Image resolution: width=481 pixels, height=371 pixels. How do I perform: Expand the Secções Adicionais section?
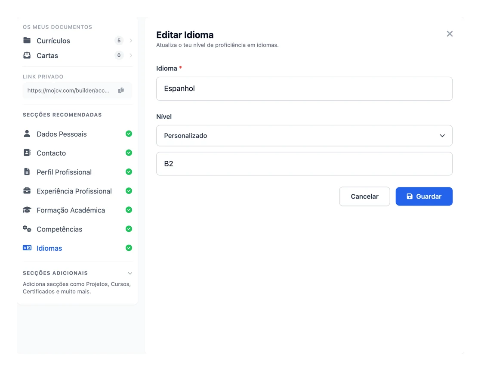(x=130, y=273)
